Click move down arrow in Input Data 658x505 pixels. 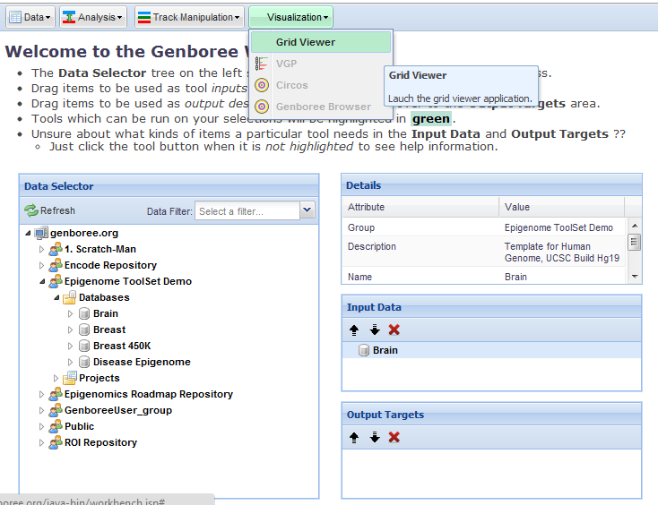[x=375, y=330]
